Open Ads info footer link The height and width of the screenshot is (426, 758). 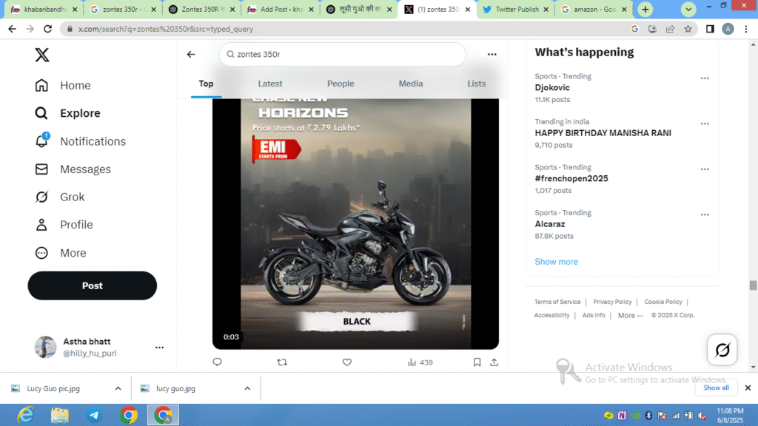pos(594,315)
